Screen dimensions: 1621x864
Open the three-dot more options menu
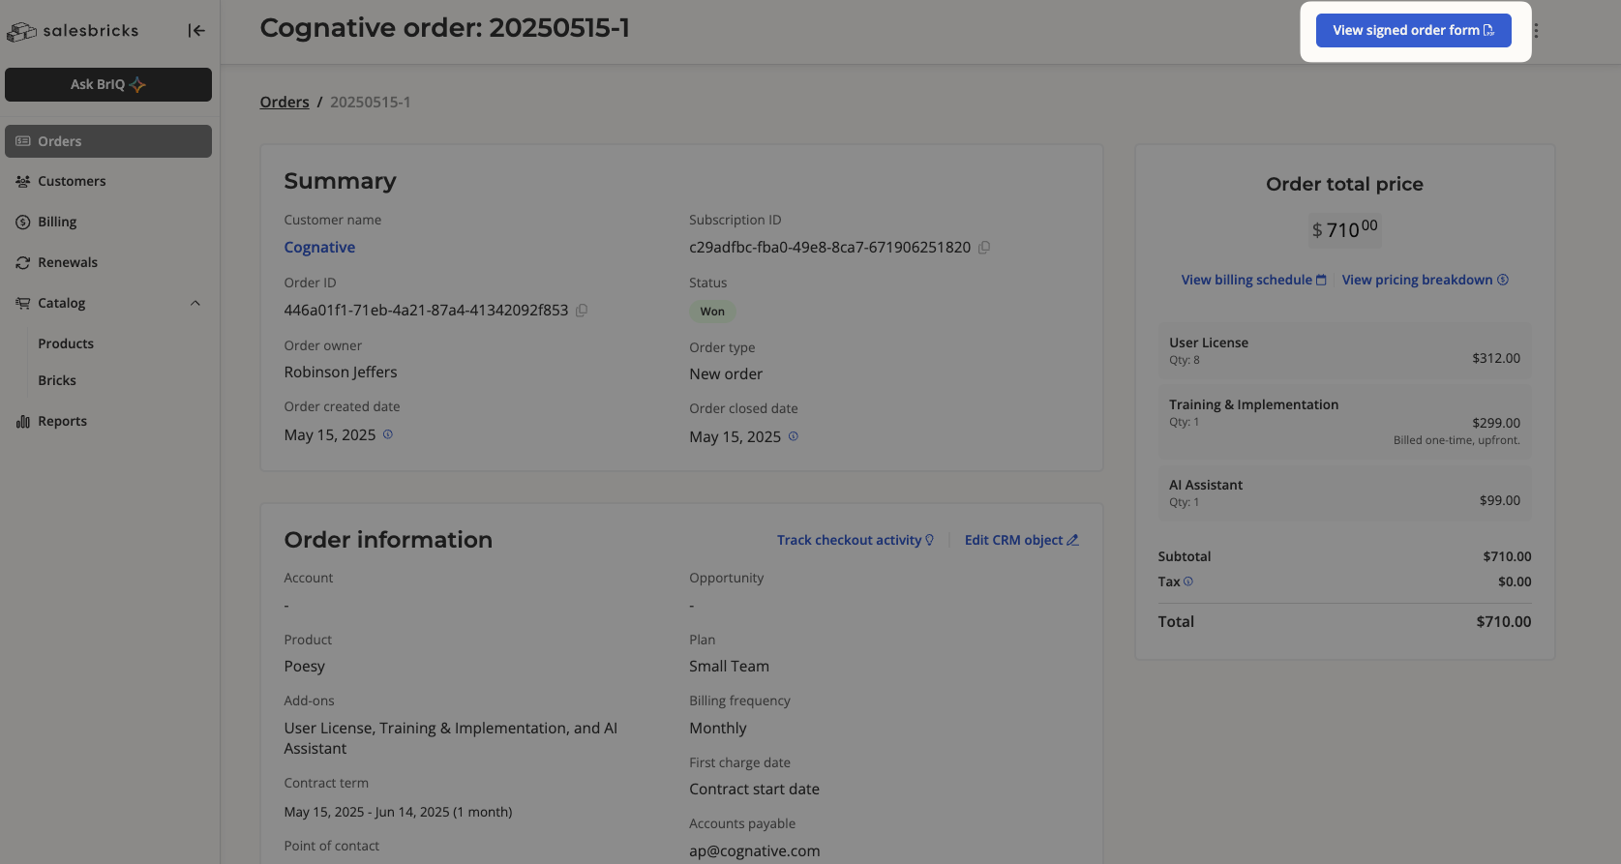pos(1536,31)
